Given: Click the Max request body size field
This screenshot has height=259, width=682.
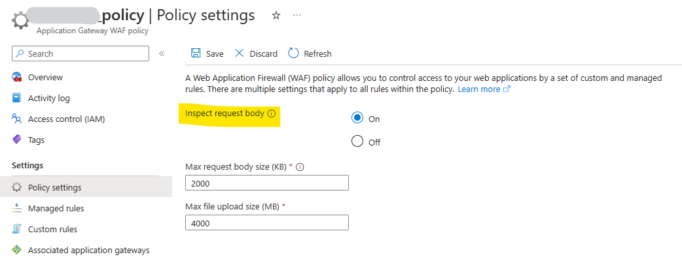Looking at the screenshot, I should point(267,183).
